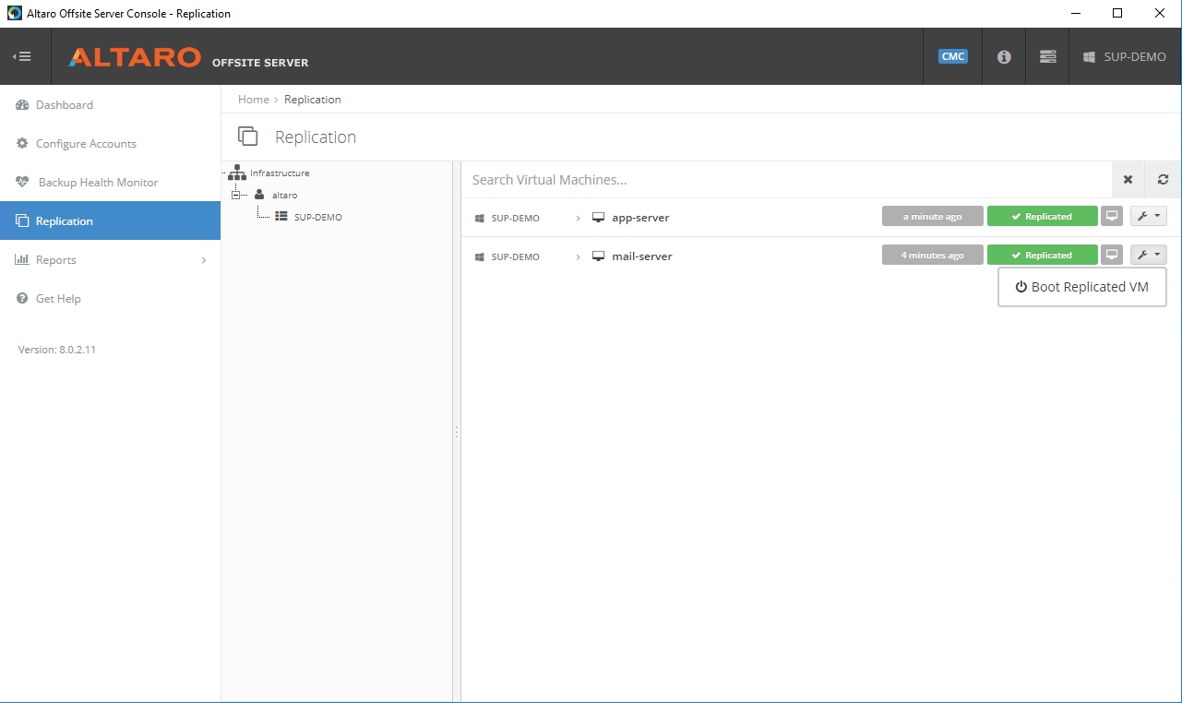1182x703 pixels.
Task: Select altaro user in tree
Action: [284, 195]
